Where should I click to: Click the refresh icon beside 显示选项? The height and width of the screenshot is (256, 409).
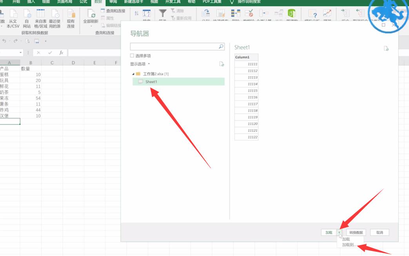222,64
